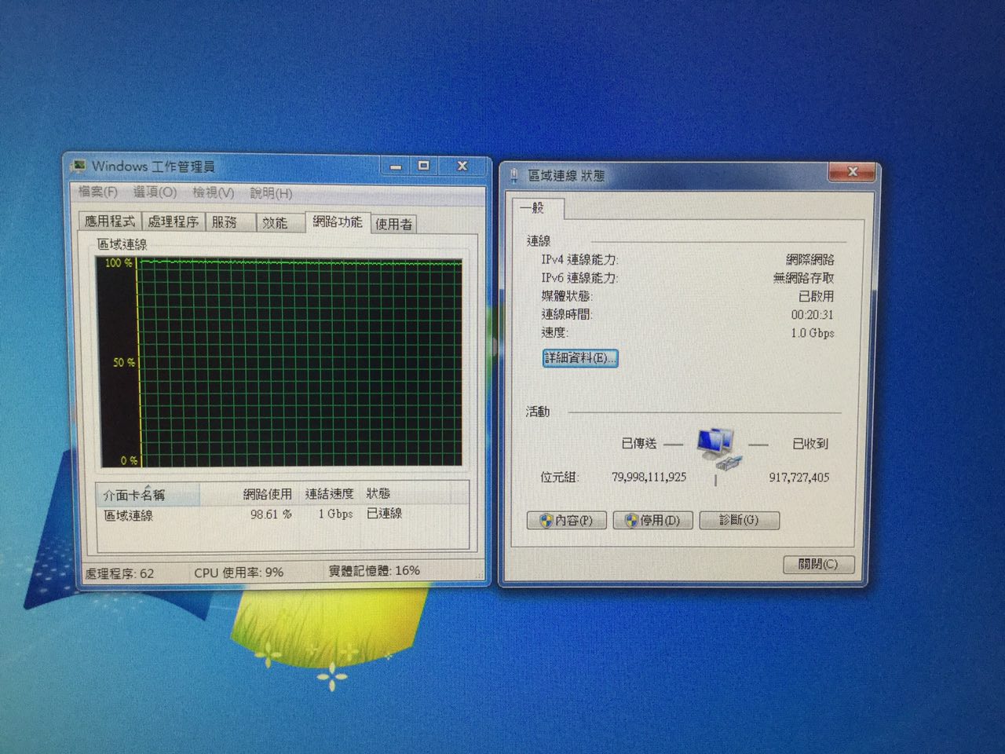Run diagnostics with 診斷(G) button
The image size is (1005, 754).
click(739, 520)
